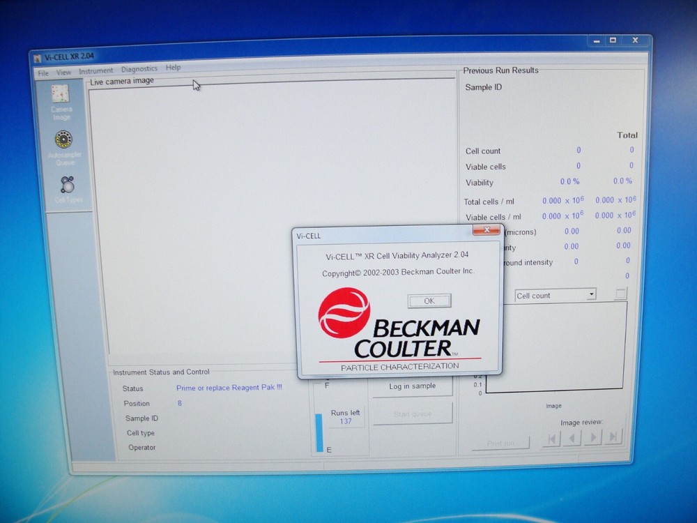
Task: Click the Print run button
Action: (499, 444)
